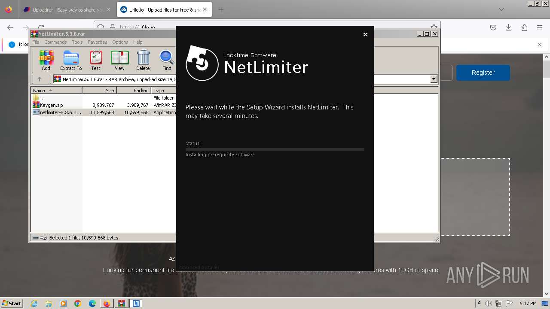Image resolution: width=550 pixels, height=309 pixels.
Task: Click the Start button
Action: point(12,303)
